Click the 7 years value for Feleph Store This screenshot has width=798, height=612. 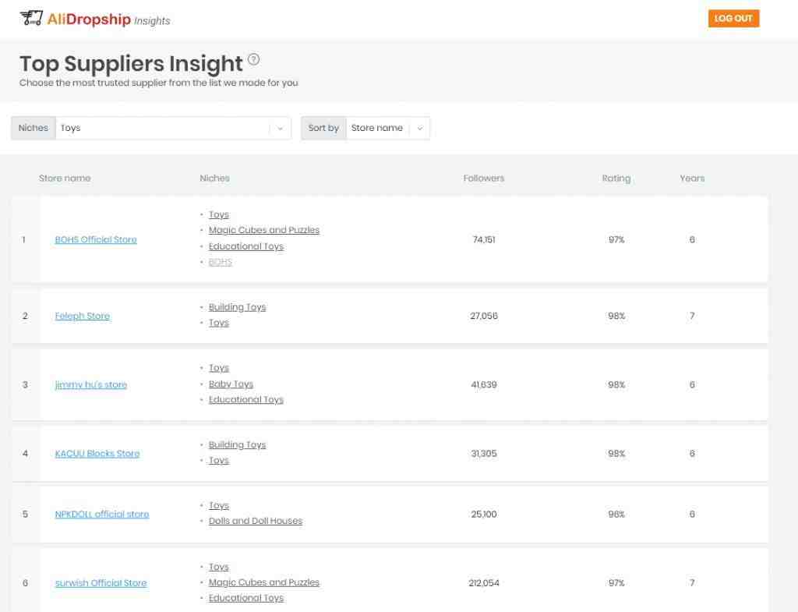click(x=692, y=316)
